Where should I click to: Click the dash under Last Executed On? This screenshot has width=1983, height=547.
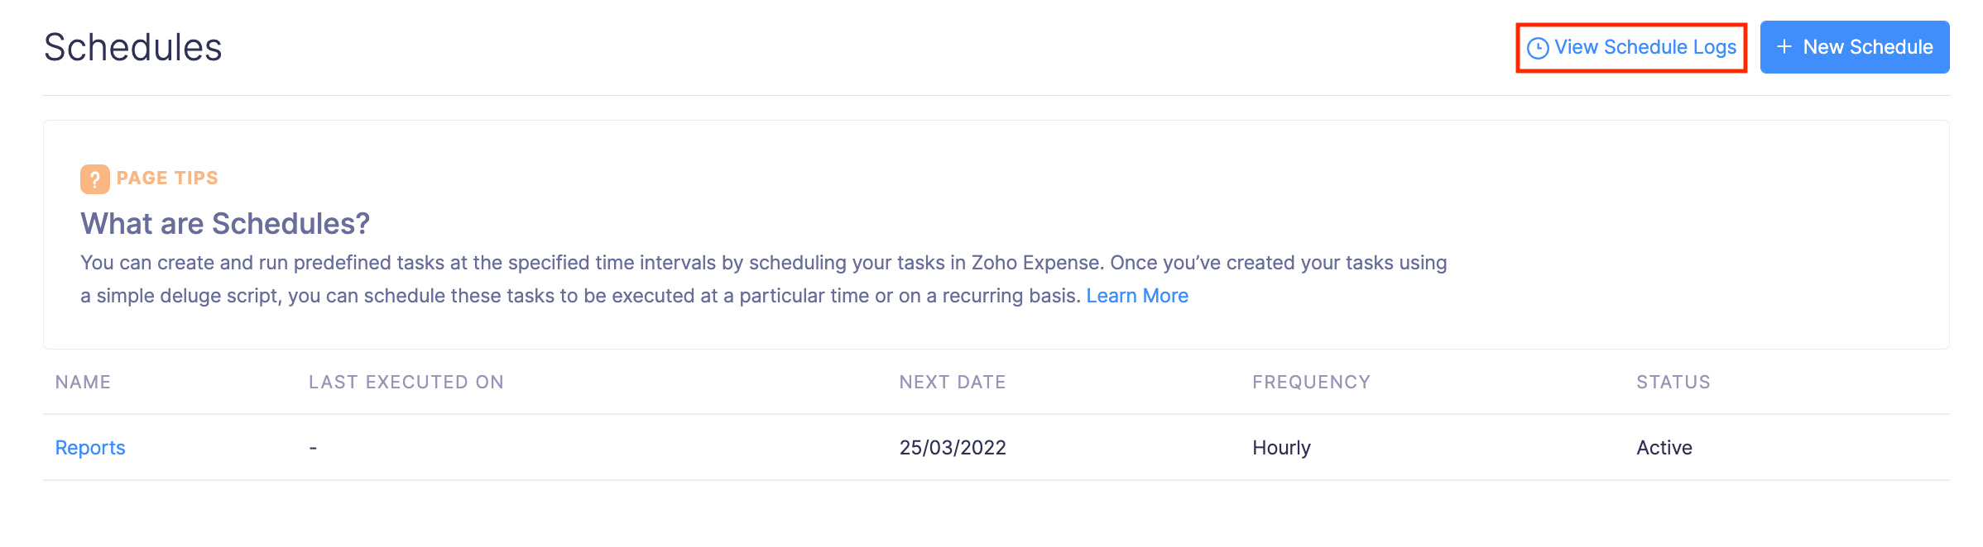click(x=312, y=447)
